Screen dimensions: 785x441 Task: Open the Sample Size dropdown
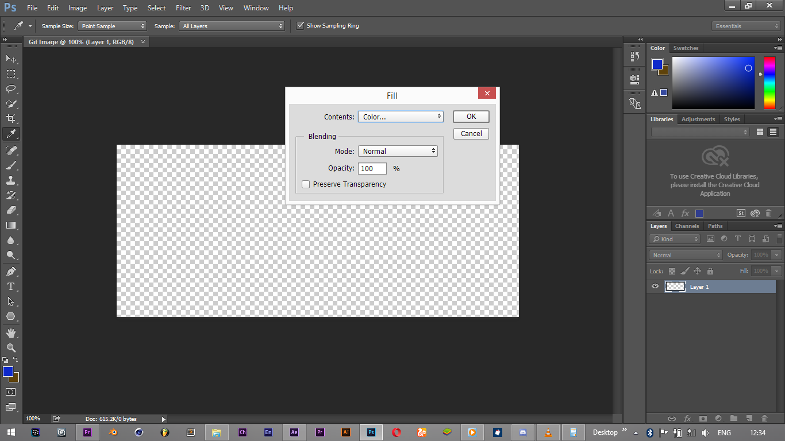point(113,26)
